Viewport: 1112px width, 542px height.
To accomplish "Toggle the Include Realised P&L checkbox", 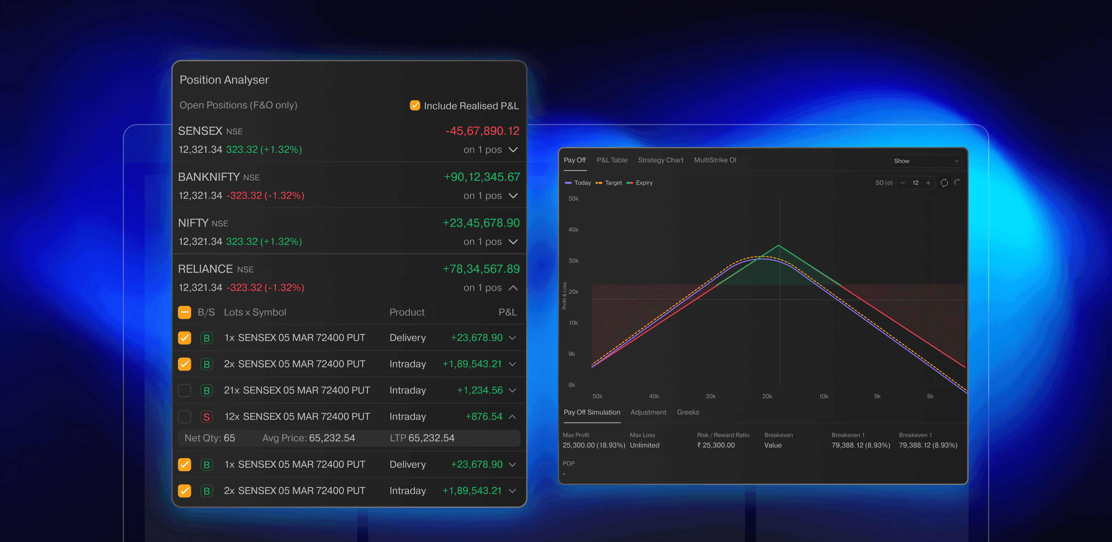I will click(x=414, y=105).
